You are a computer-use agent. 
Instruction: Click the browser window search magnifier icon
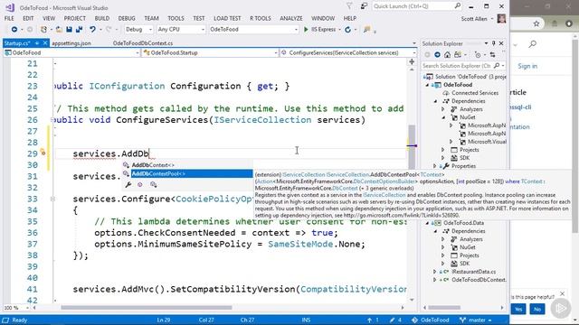tap(532, 44)
